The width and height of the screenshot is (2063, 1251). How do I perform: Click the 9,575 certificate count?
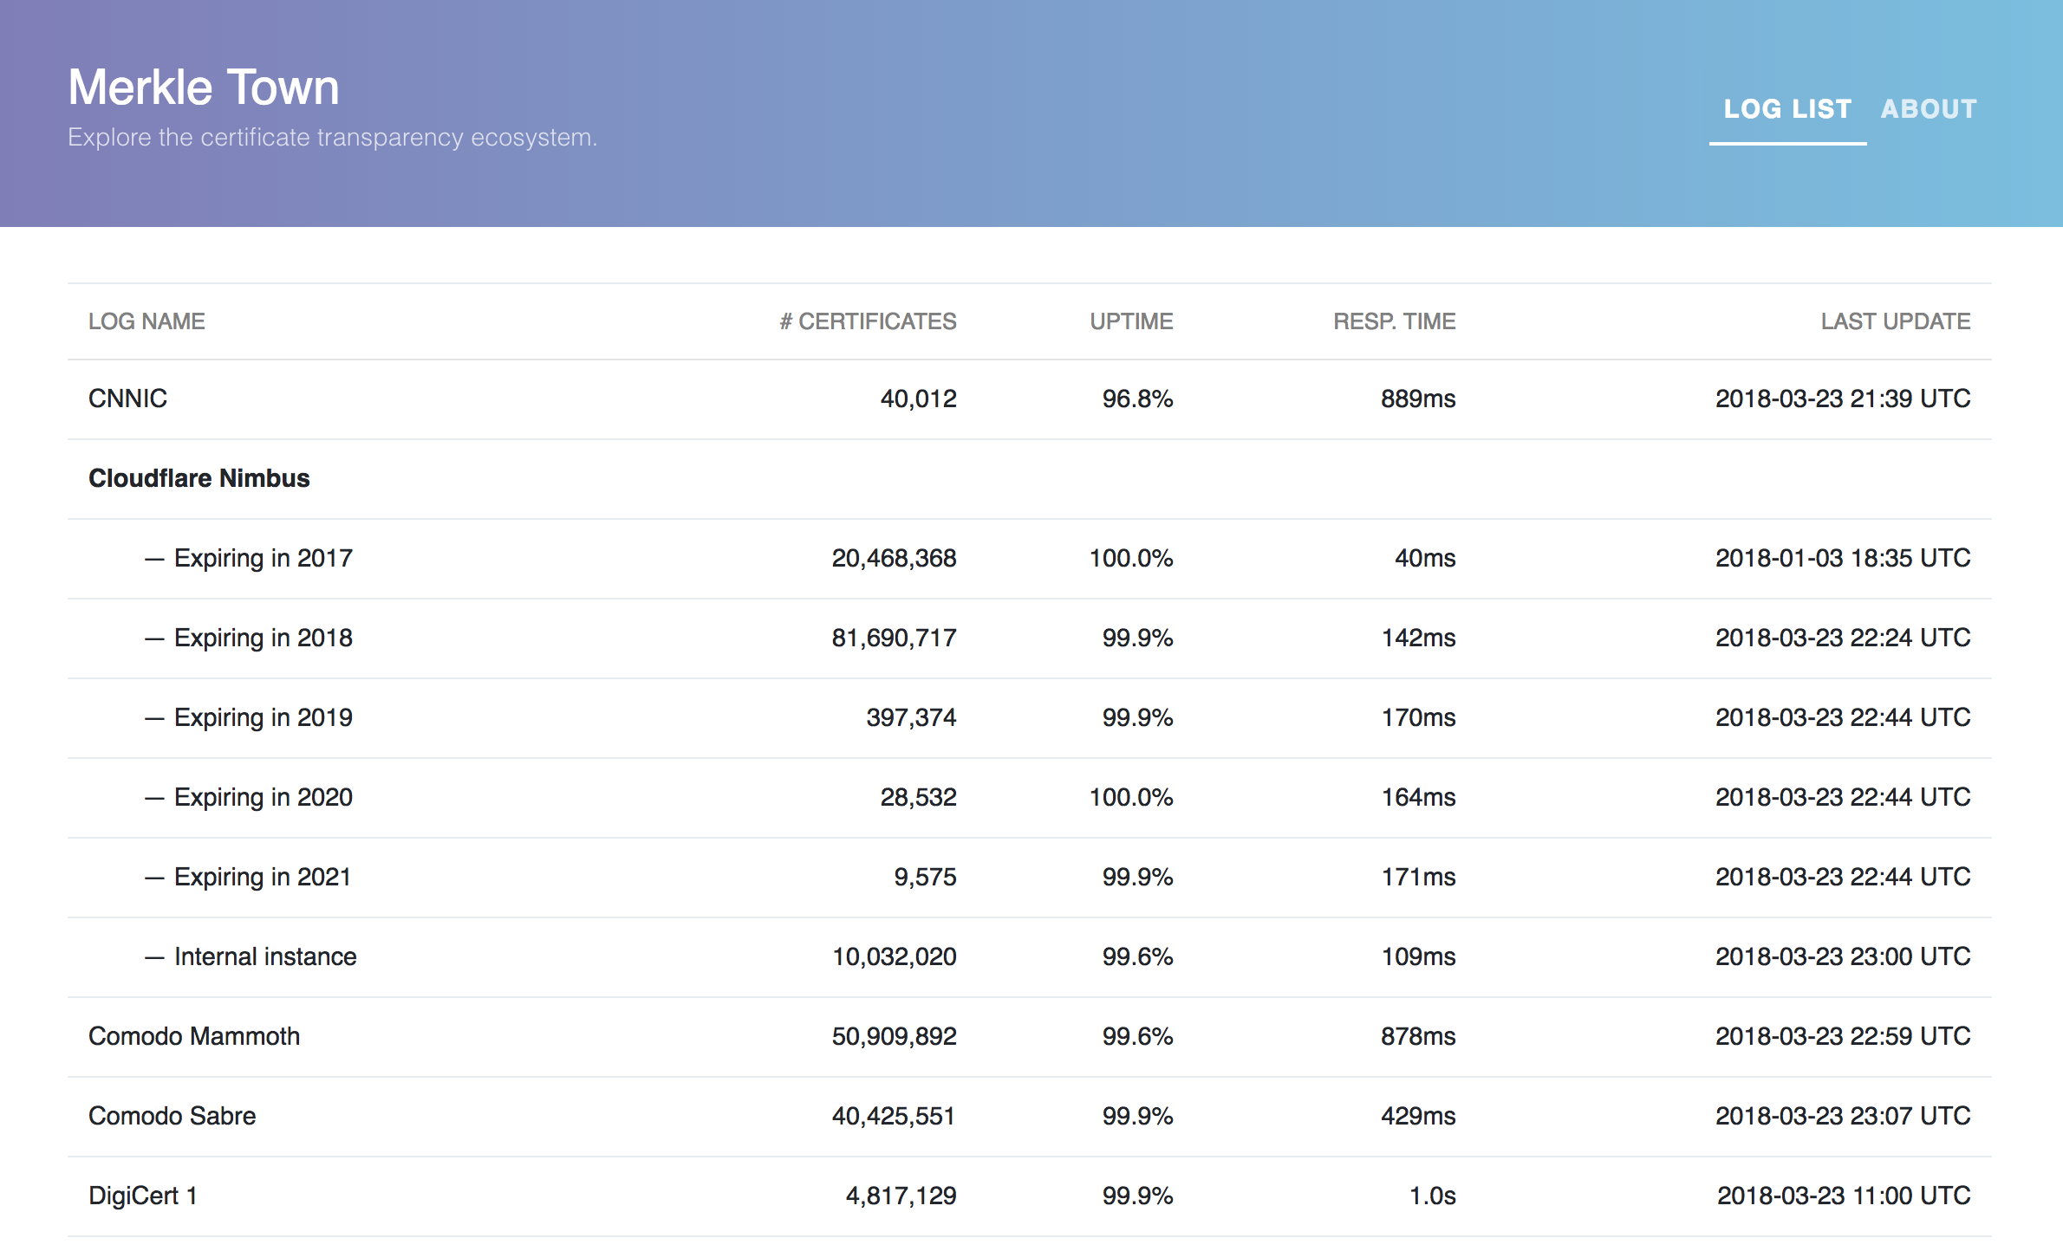926,877
